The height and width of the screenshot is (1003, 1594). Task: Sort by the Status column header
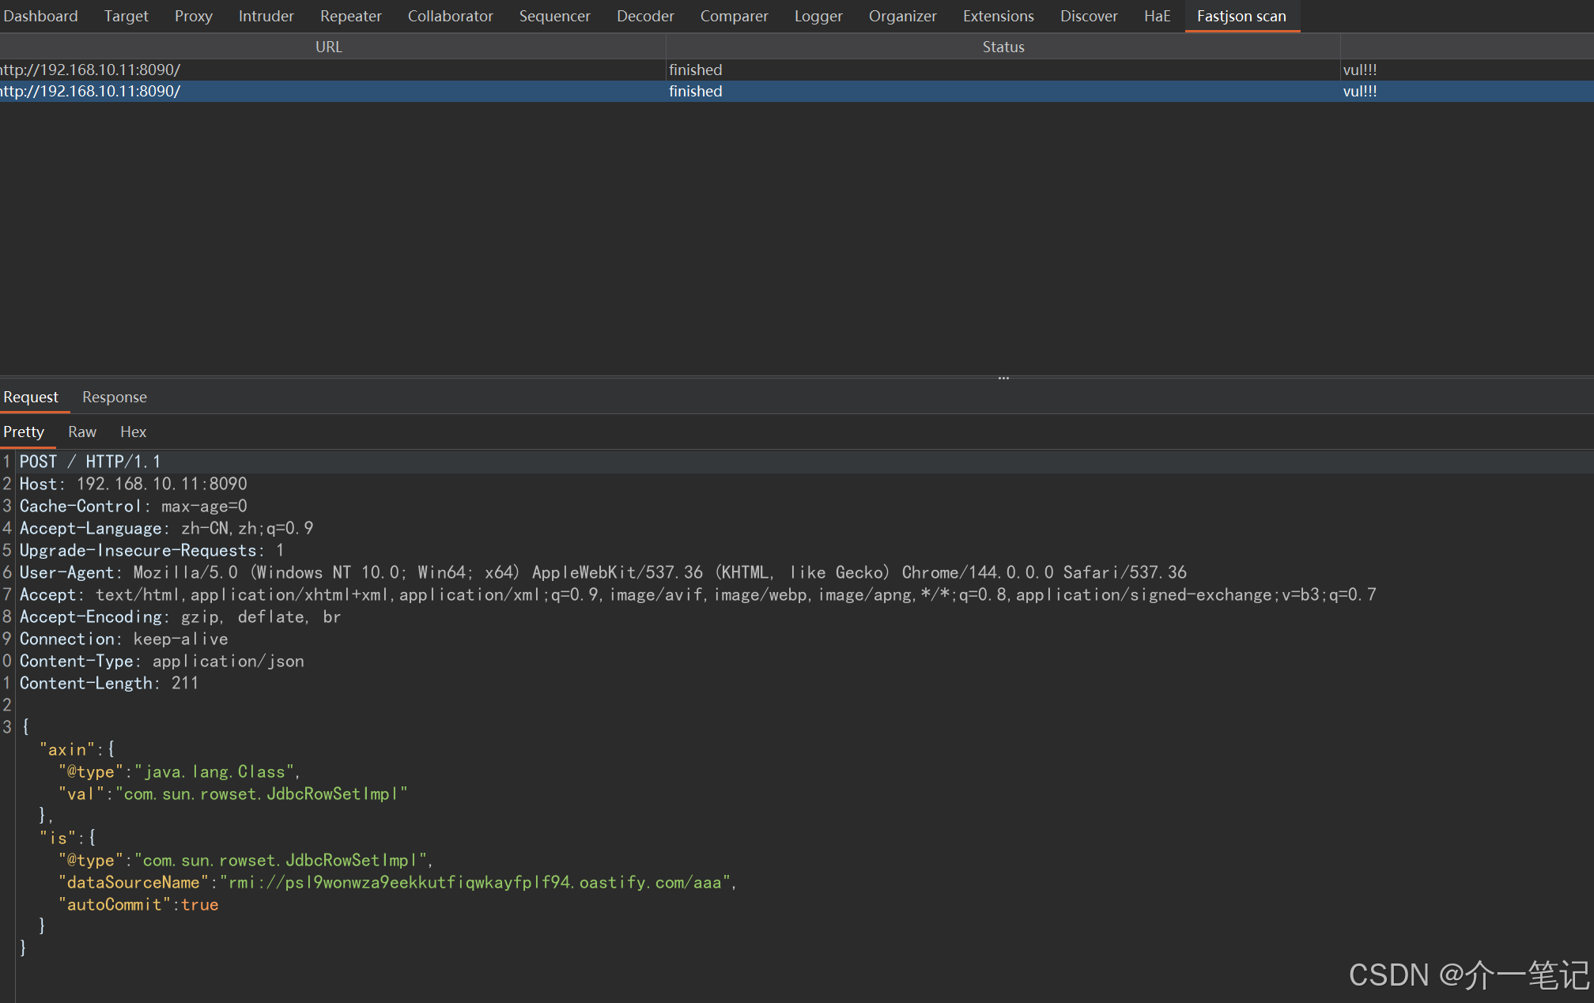[x=1003, y=47]
